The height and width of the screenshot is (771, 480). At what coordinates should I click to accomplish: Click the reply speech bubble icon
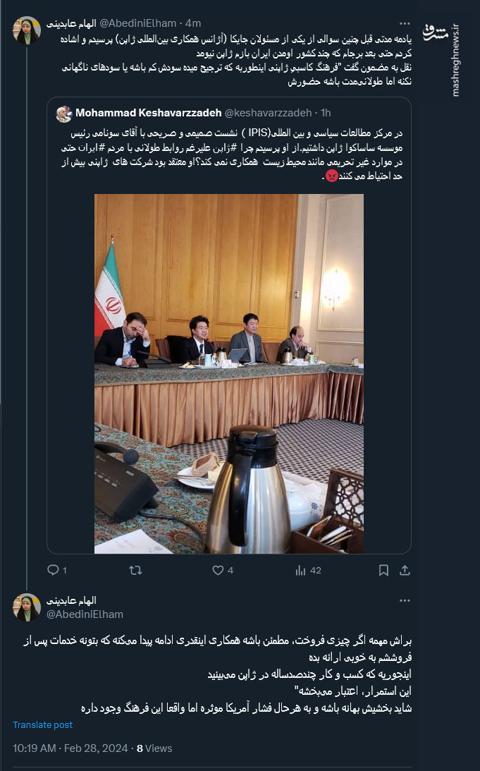coord(53,570)
